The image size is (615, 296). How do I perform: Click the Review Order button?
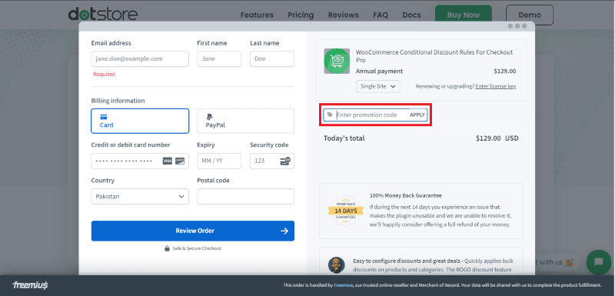(x=193, y=231)
